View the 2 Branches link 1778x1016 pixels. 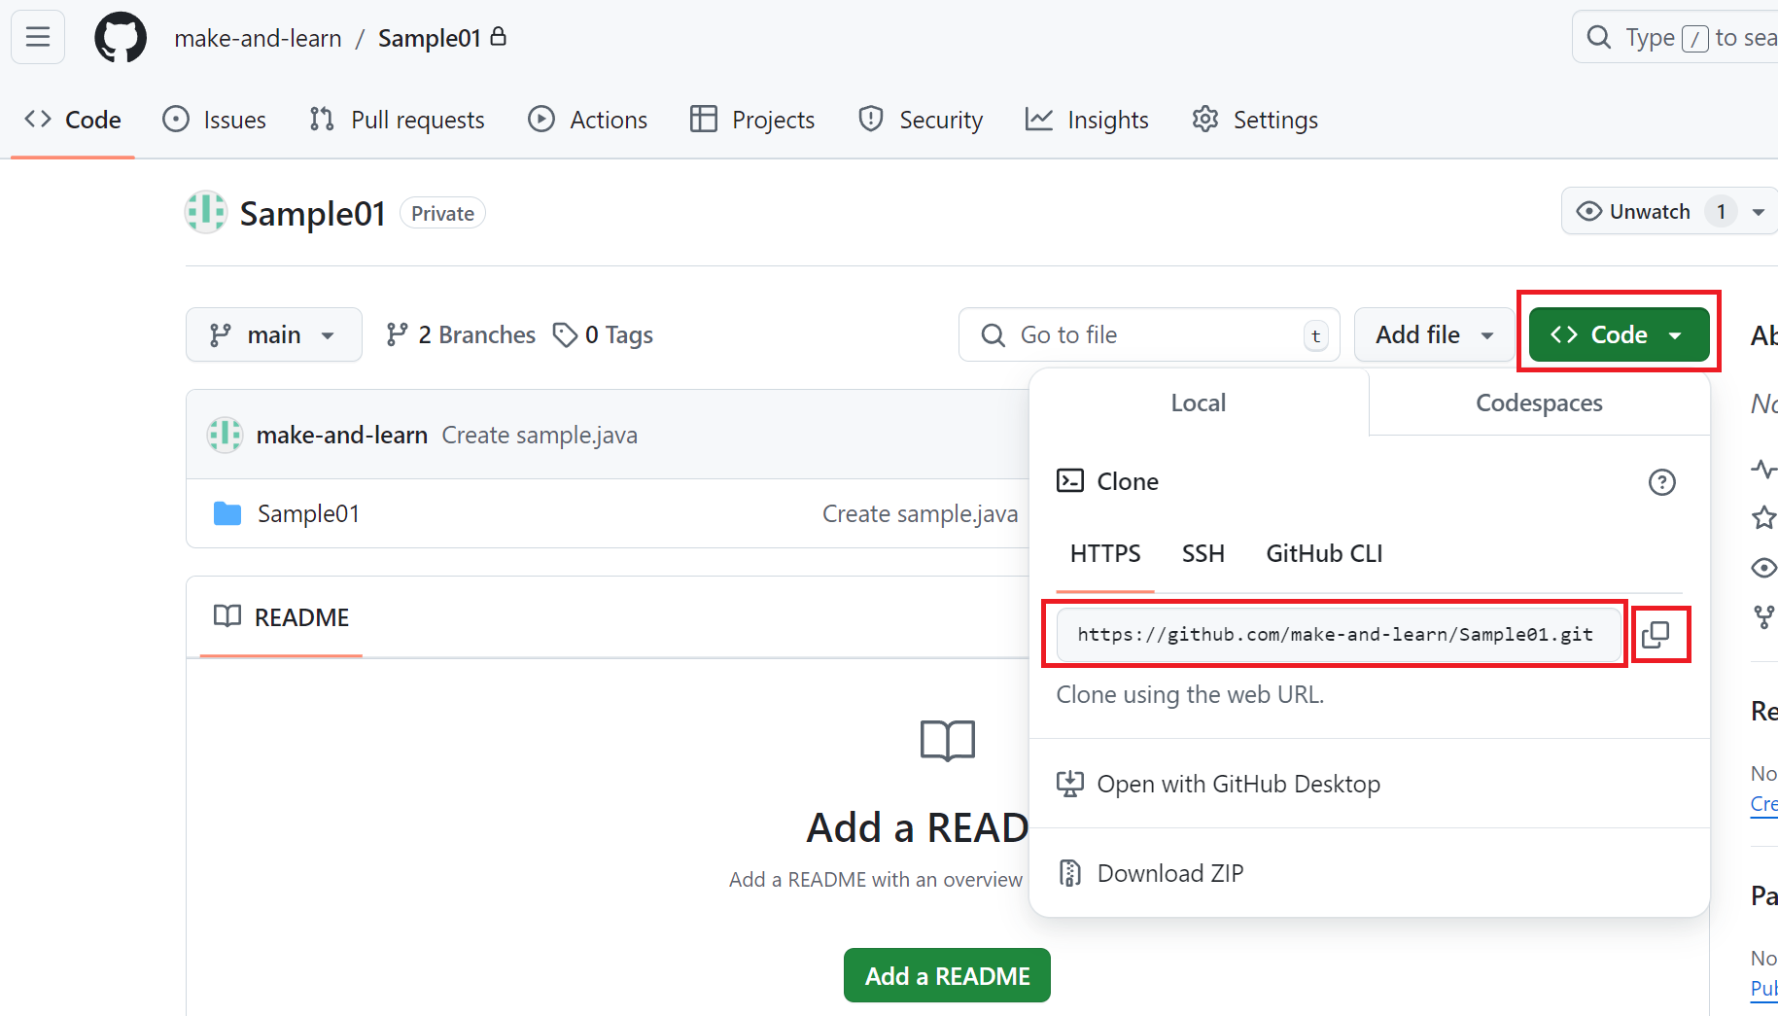click(461, 334)
